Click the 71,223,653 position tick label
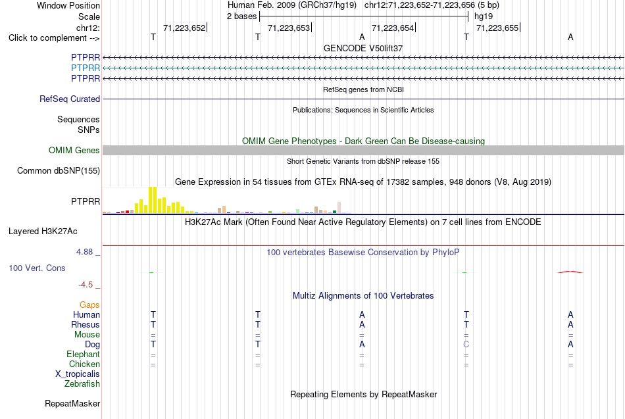Image resolution: width=625 pixels, height=419 pixels. pos(289,28)
